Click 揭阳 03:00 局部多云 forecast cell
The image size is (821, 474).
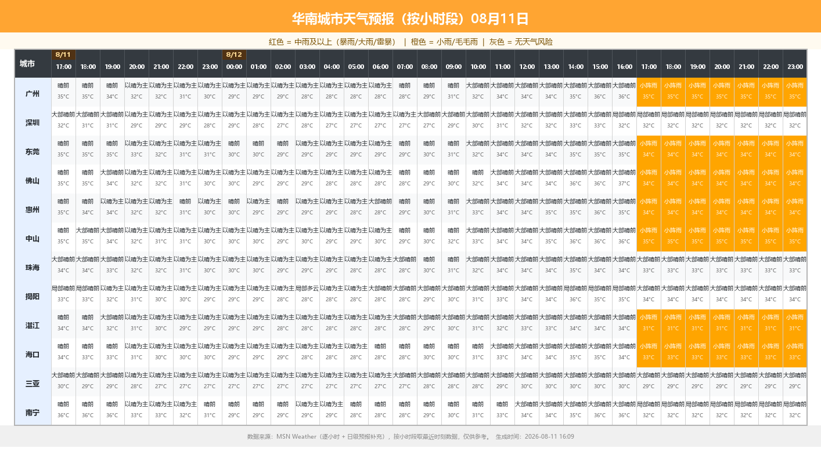(307, 295)
